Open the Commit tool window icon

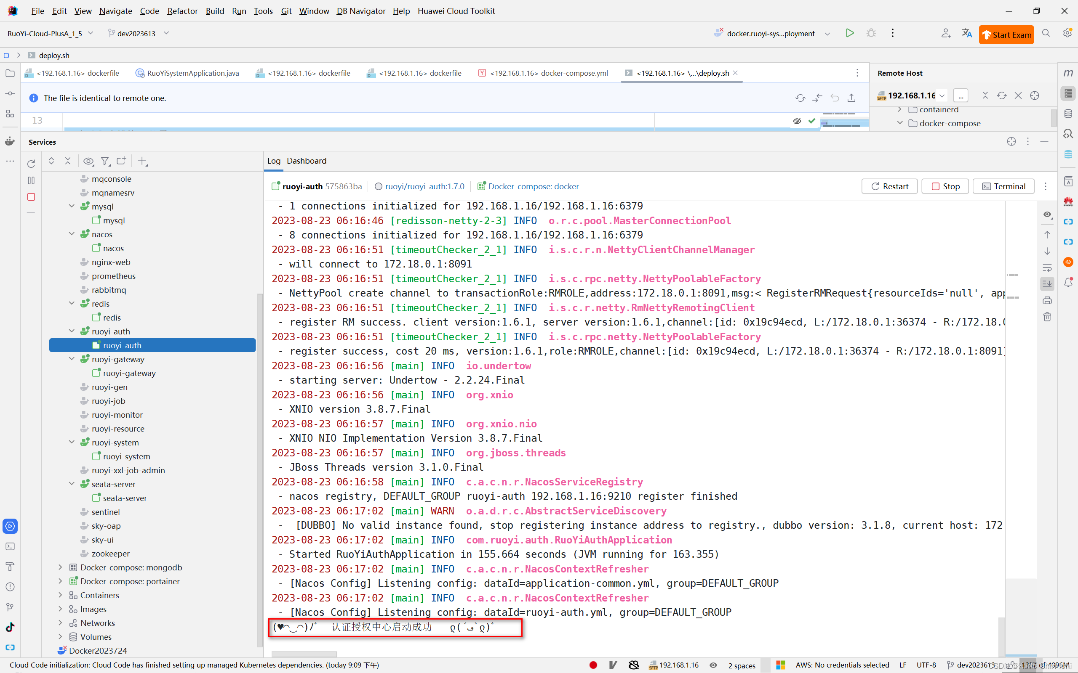pyautogui.click(x=10, y=93)
